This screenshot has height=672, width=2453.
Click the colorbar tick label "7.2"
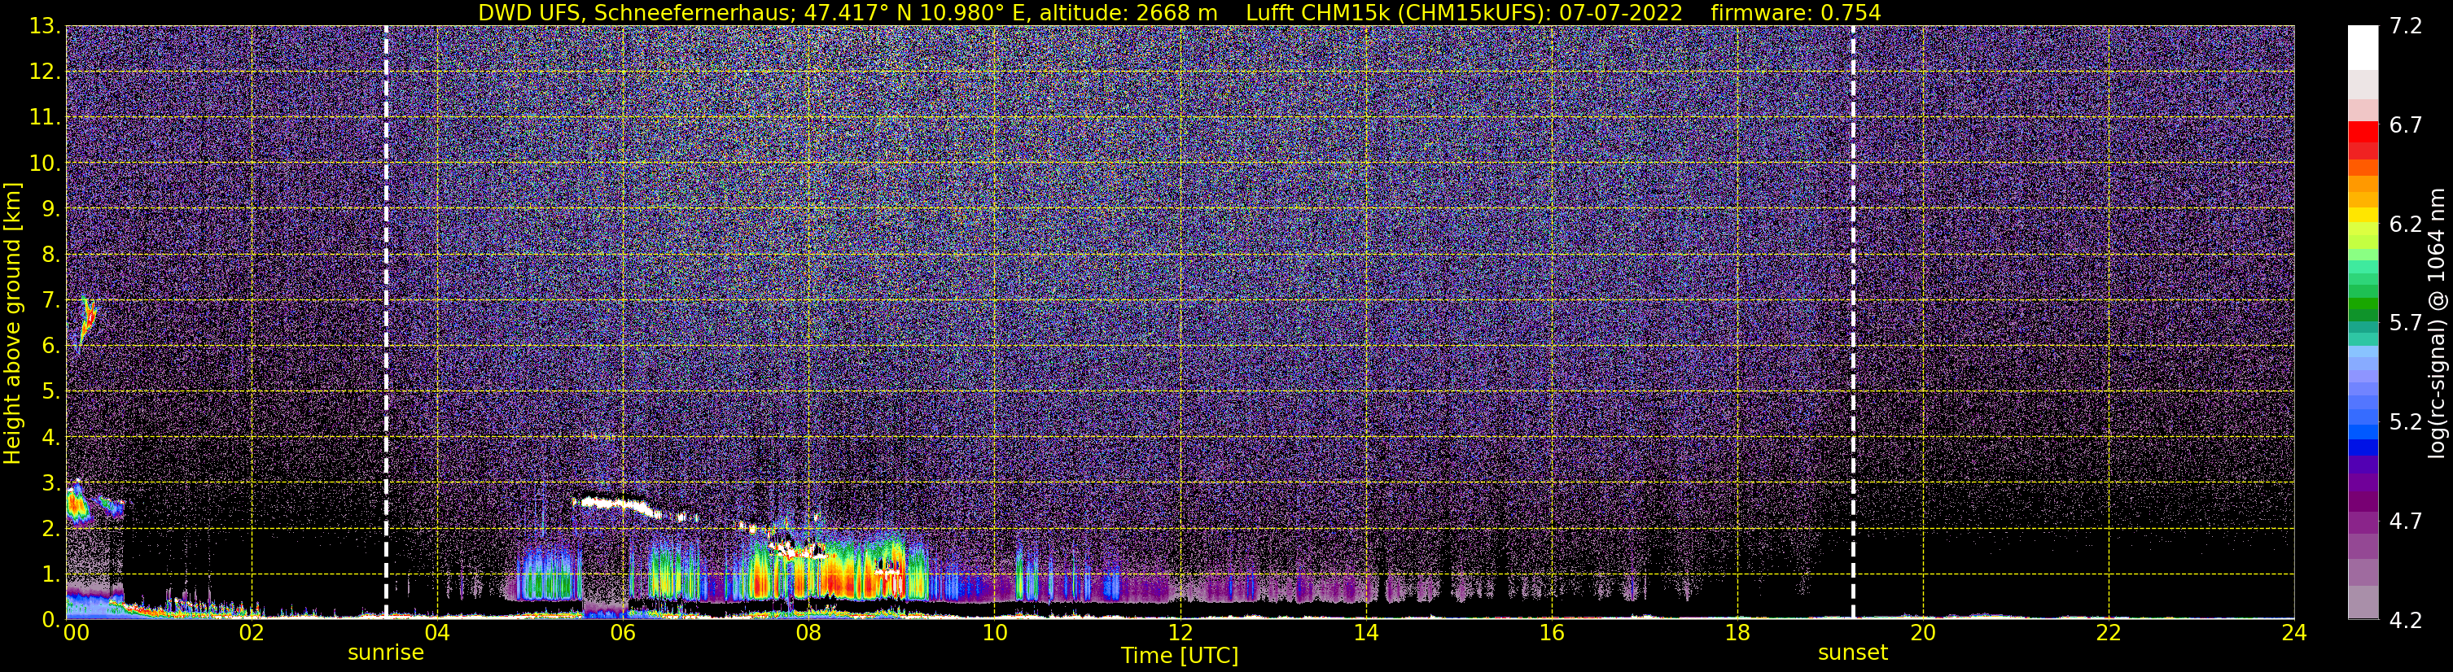click(x=2406, y=27)
